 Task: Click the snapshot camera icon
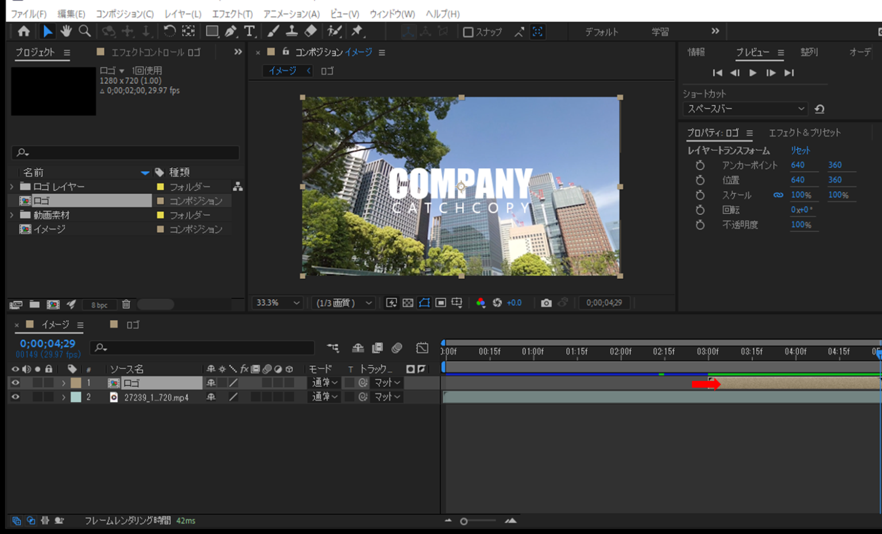pos(546,303)
